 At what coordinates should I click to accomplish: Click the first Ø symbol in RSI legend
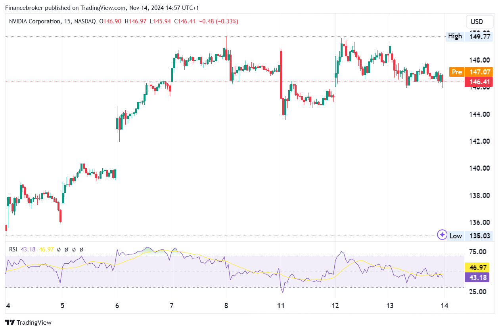pyautogui.click(x=59, y=249)
